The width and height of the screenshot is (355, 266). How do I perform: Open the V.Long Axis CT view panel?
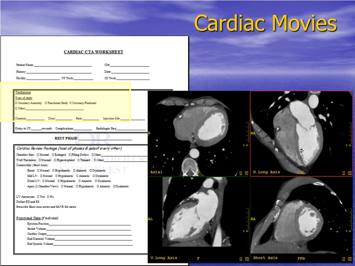[199, 220]
